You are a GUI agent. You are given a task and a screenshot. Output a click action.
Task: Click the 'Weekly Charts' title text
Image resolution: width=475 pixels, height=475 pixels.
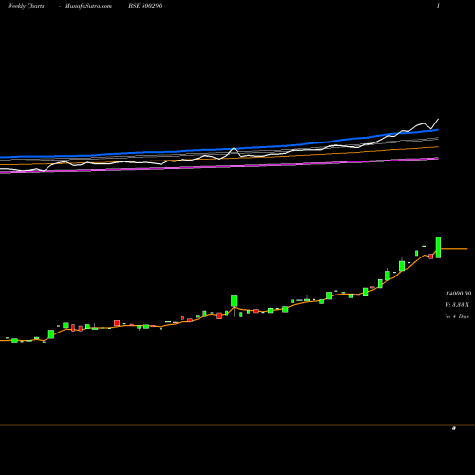pos(26,6)
